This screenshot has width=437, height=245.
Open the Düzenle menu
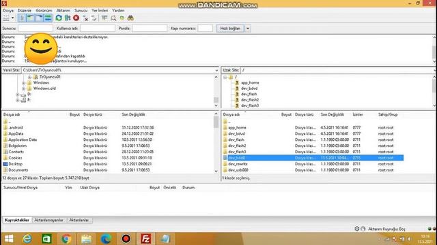click(25, 10)
